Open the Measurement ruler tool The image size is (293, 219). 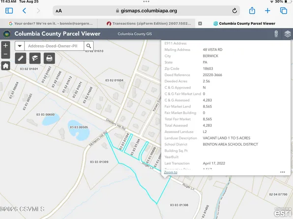click(x=21, y=58)
